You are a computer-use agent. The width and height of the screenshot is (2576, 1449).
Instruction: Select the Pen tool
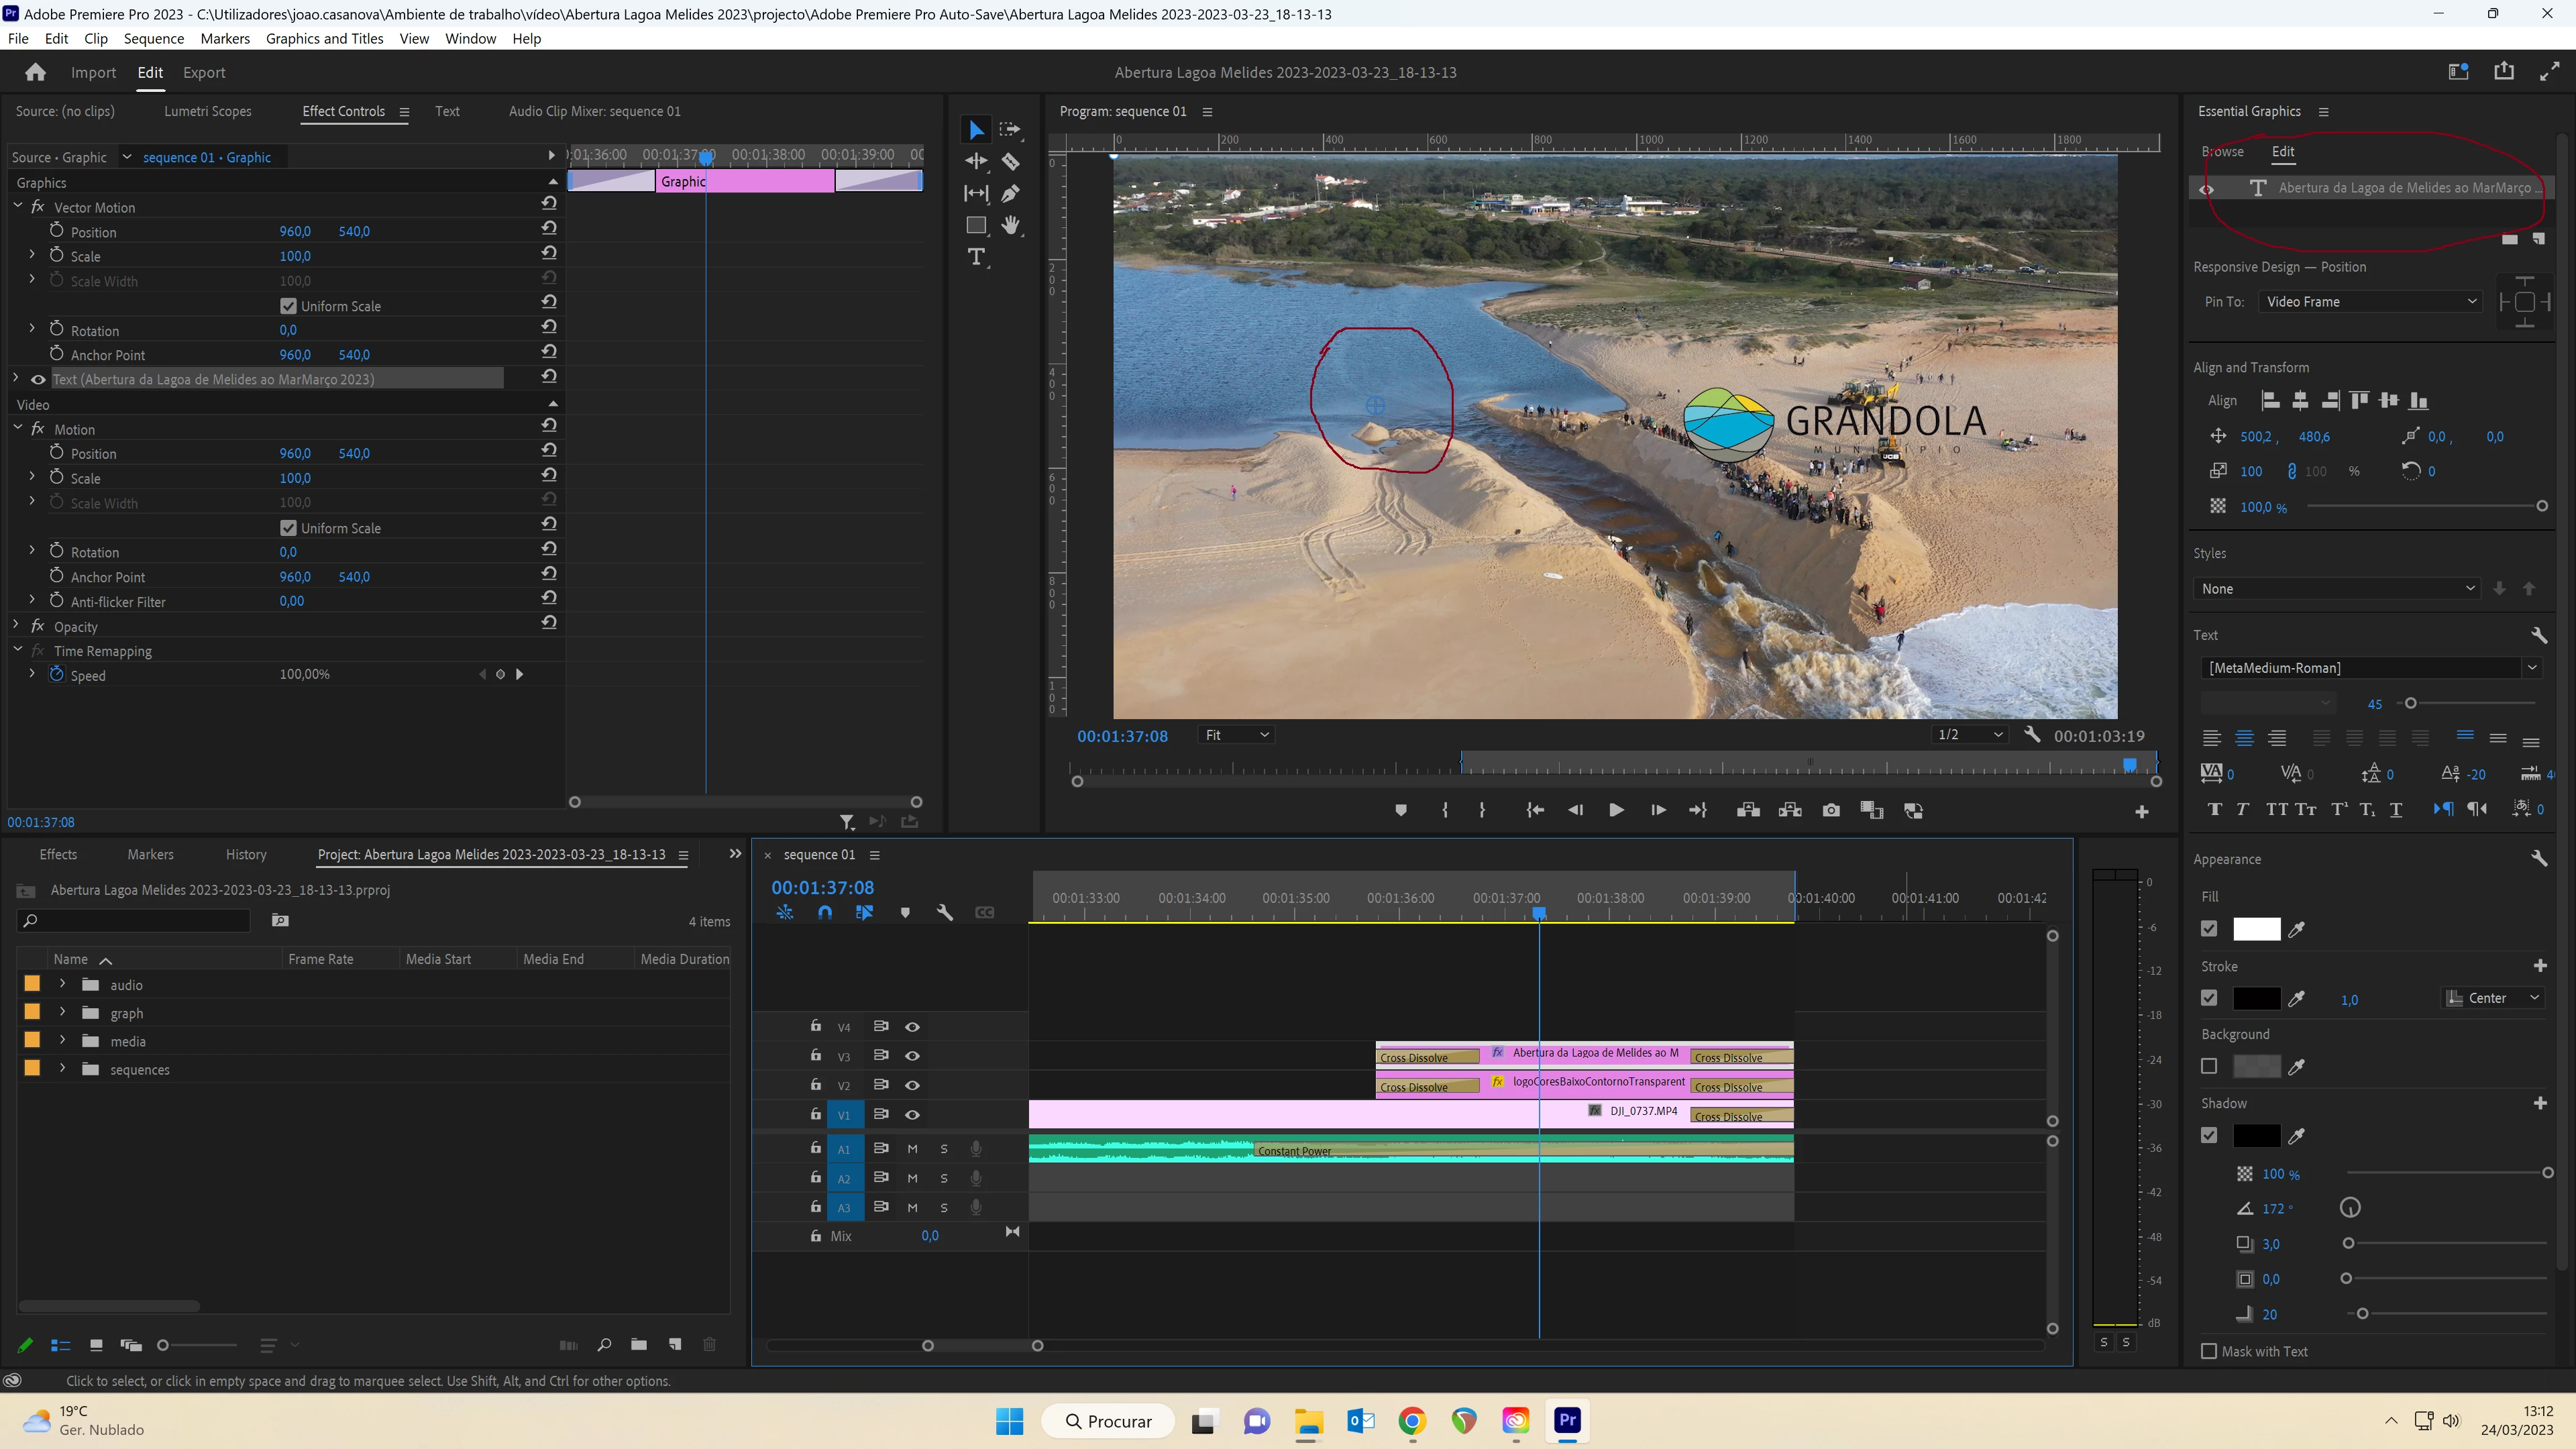click(1011, 193)
